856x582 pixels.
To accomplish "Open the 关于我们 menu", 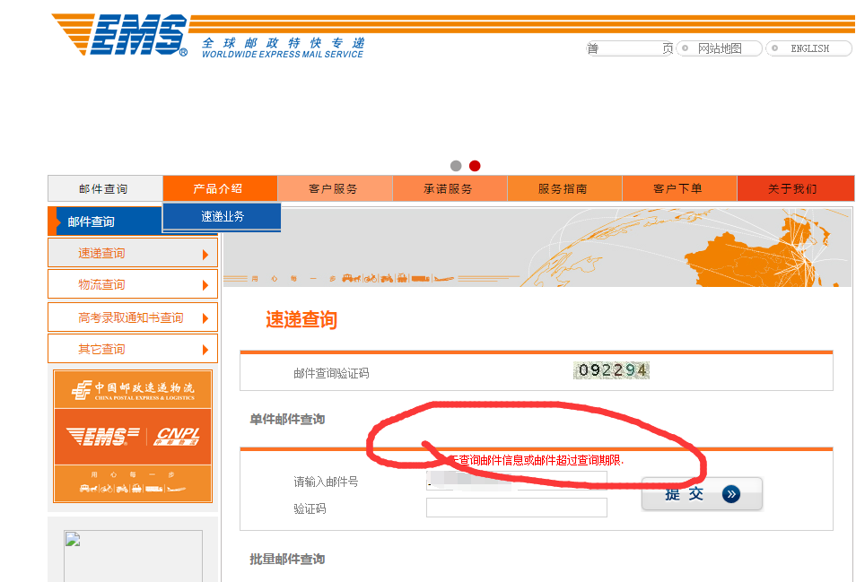I will [x=793, y=188].
